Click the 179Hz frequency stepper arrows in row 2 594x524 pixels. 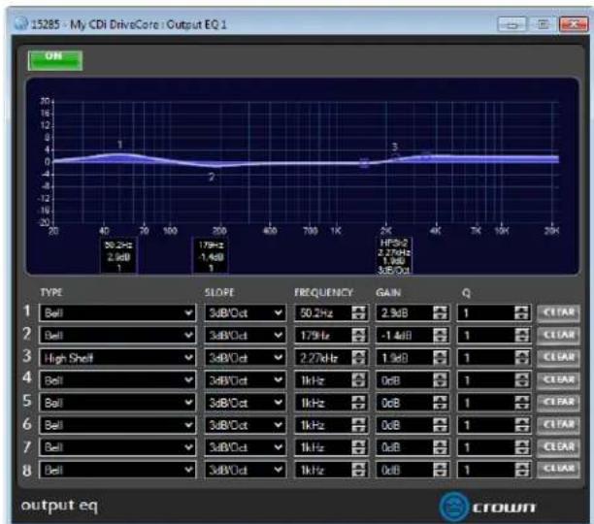358,336
